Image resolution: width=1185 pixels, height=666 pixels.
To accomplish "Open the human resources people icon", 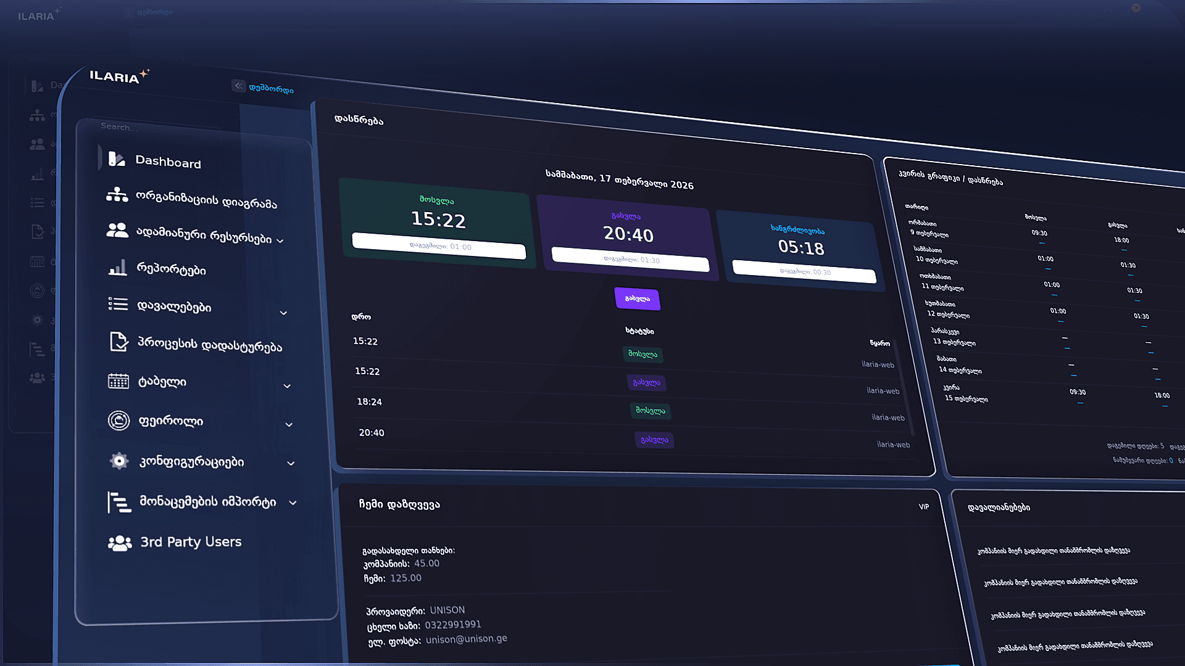I will click(x=117, y=231).
